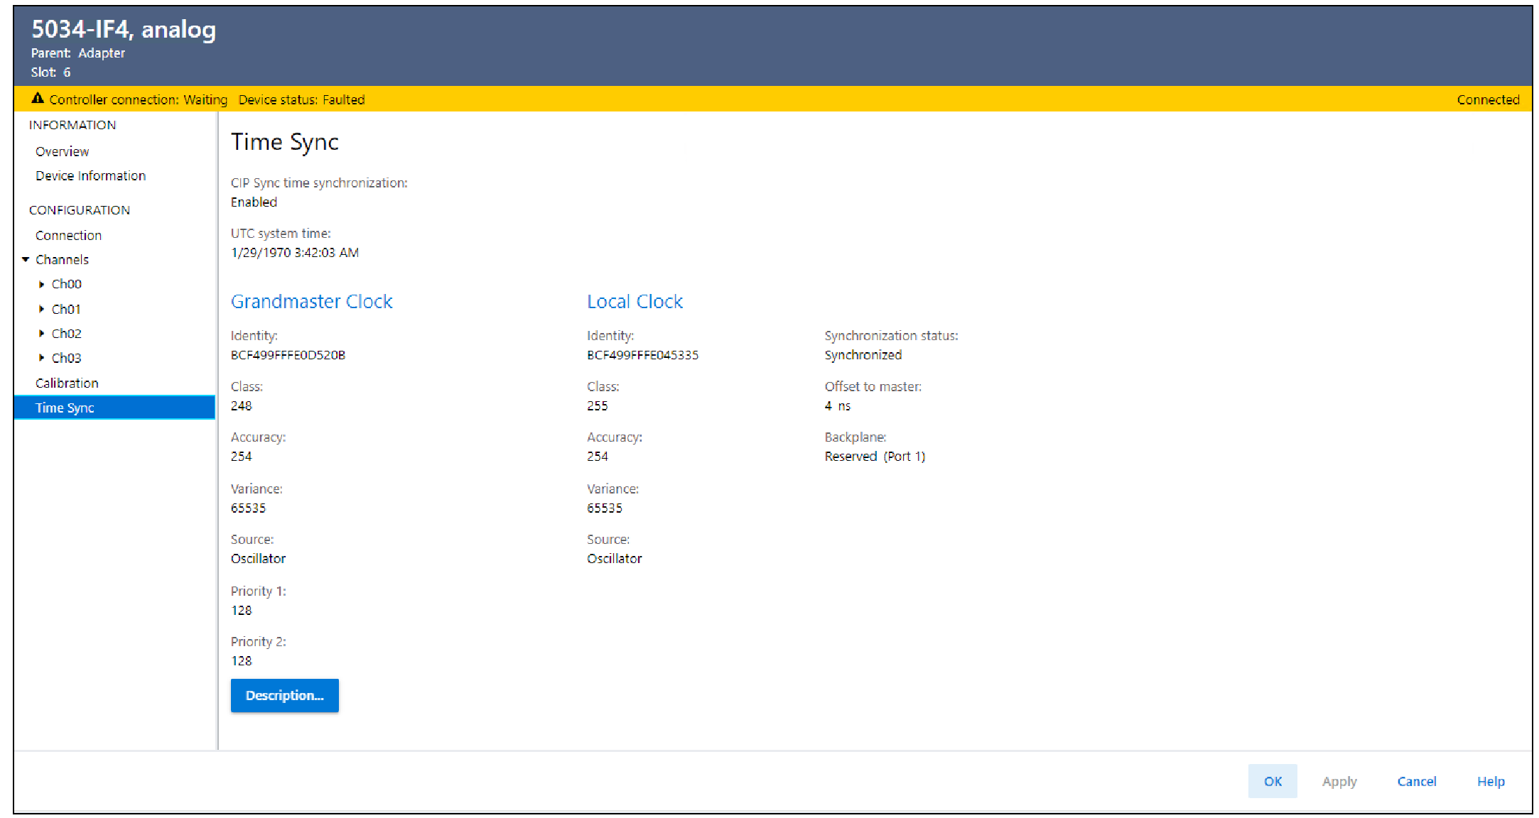Select channel Ch00 in the tree
1539x818 pixels.
[66, 284]
